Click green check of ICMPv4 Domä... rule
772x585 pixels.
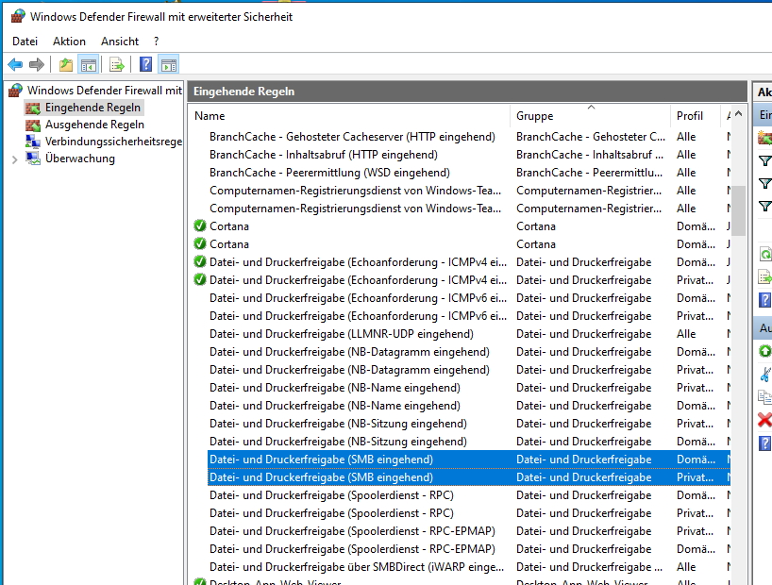click(x=200, y=262)
